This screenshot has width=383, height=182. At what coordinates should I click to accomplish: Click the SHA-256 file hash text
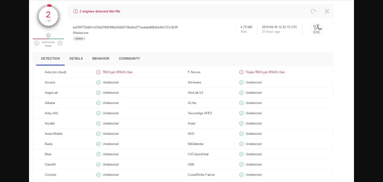(125, 27)
